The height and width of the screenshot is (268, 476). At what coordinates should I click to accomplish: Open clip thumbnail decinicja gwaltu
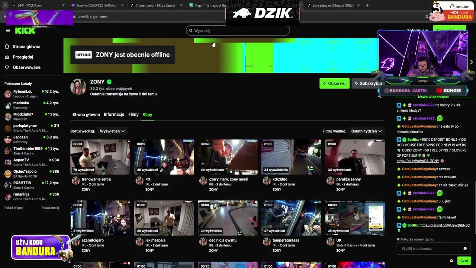click(228, 218)
